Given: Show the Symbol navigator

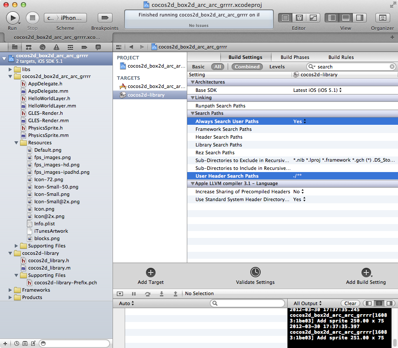Looking at the screenshot, I should [x=29, y=47].
